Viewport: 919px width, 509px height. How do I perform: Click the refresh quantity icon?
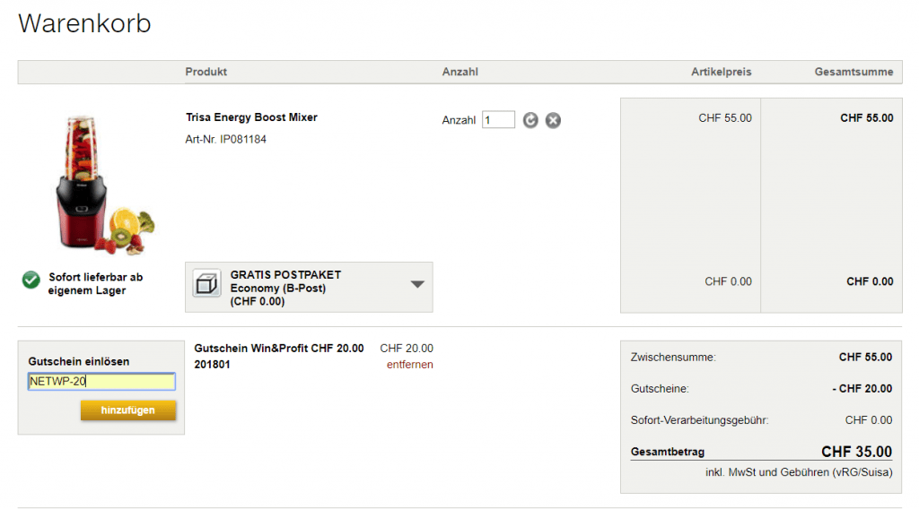[530, 120]
